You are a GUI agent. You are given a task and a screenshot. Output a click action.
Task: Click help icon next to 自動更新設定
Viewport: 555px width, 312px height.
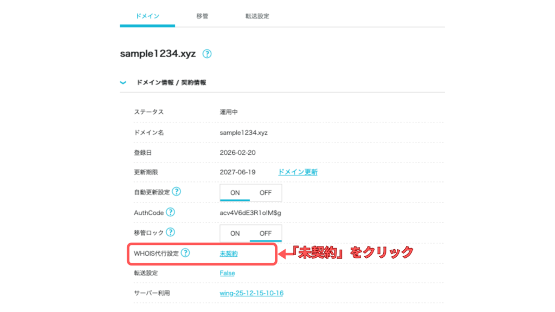pos(176,192)
